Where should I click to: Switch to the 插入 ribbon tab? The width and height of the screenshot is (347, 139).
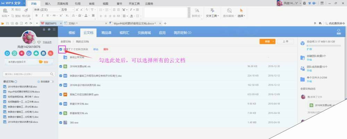48,3
